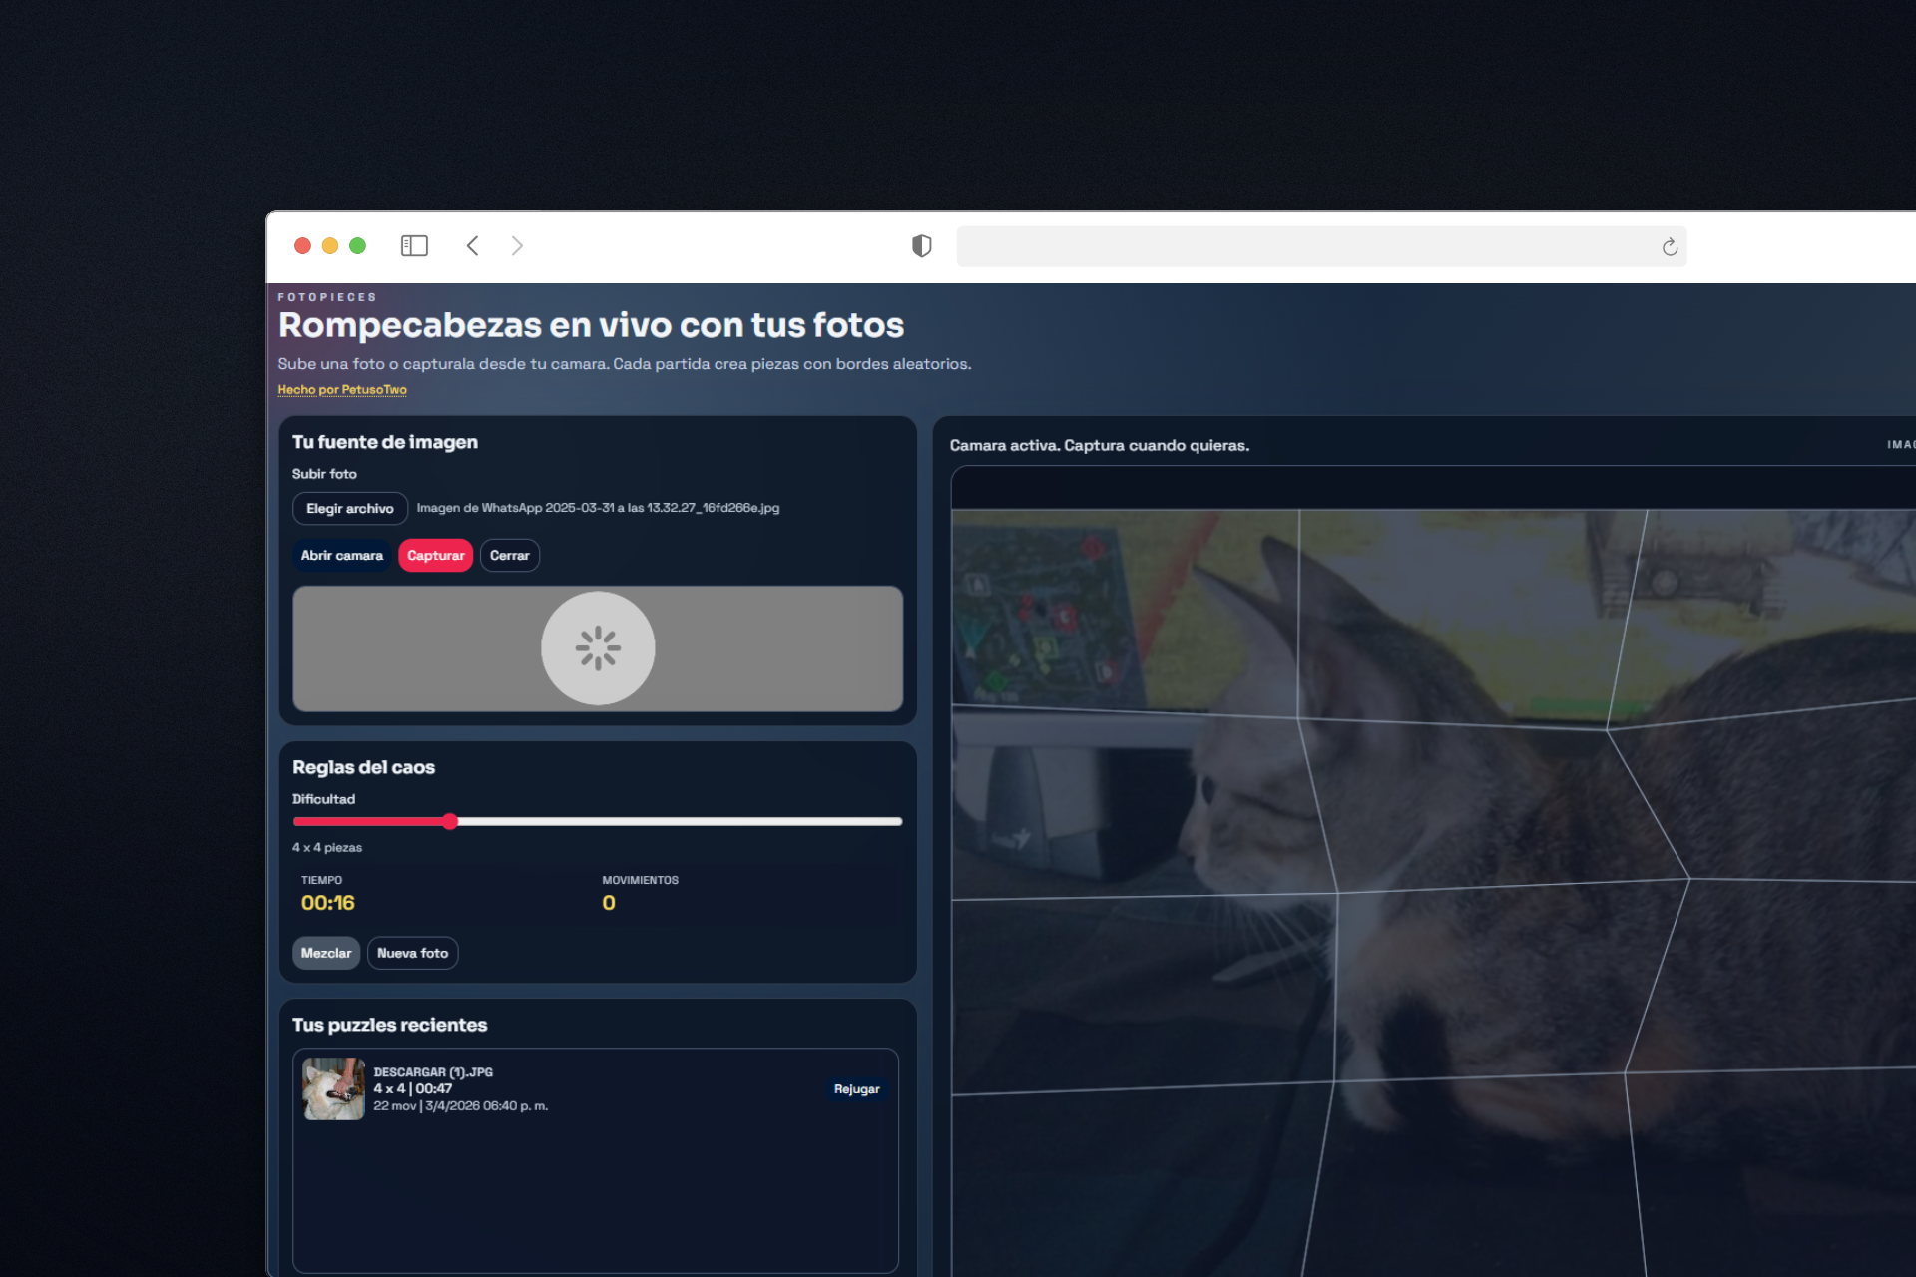Open the Hecho por PetusoTwo link
The height and width of the screenshot is (1277, 1916).
click(x=342, y=390)
